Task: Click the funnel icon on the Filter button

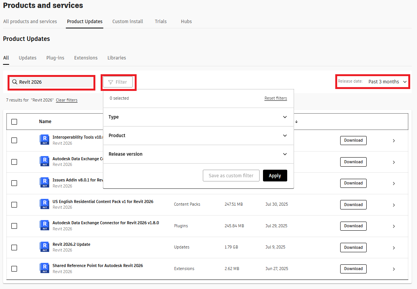Action: point(111,82)
